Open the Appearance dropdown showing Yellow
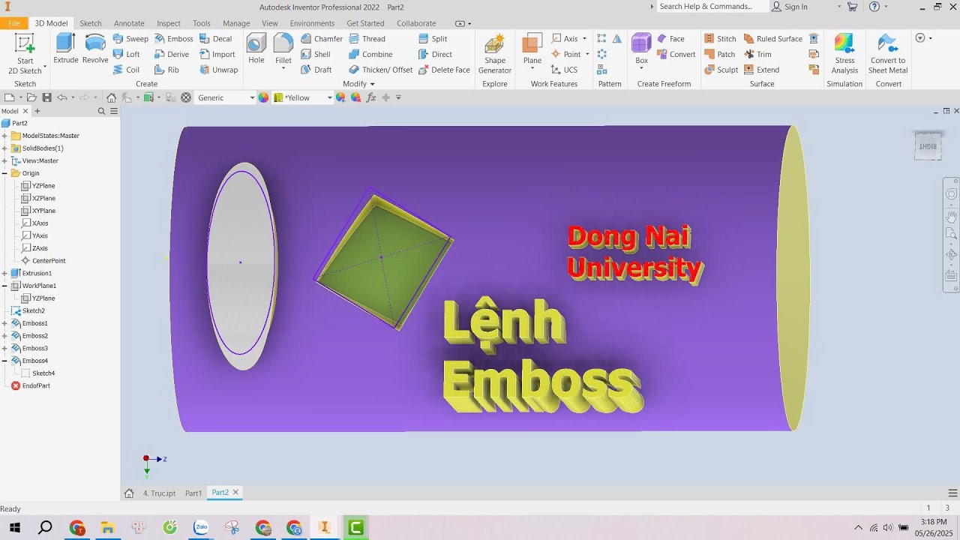Image resolution: width=960 pixels, height=540 pixels. tap(303, 97)
